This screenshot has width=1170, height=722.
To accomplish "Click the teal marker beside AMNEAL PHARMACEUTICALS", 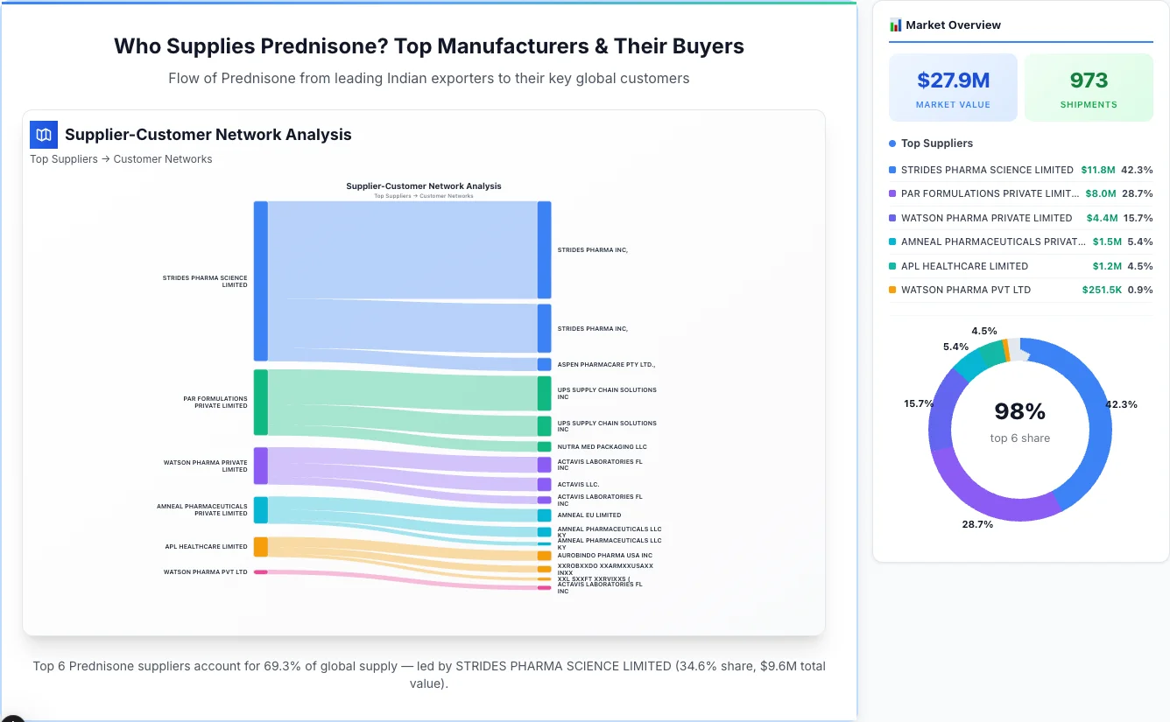I will [x=892, y=242].
